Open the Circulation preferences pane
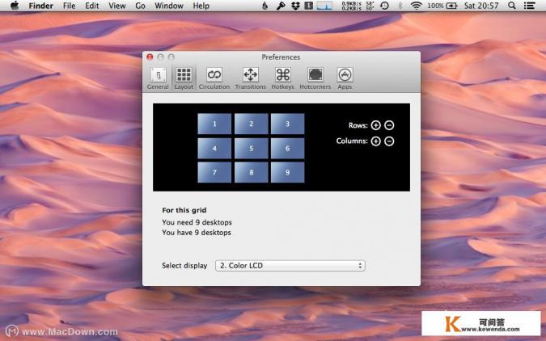Image resolution: width=546 pixels, height=341 pixels. 214,78
